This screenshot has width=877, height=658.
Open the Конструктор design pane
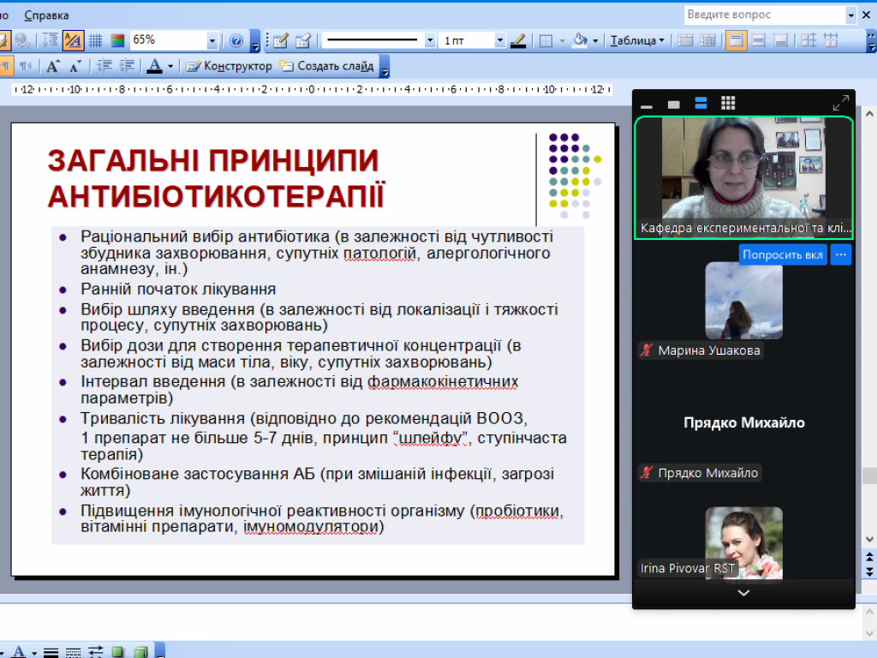[x=230, y=66]
